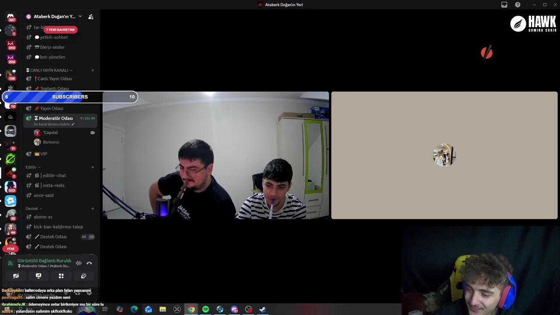The height and width of the screenshot is (315, 560).
Task: Add a channel to Editör category
Action: click(93, 167)
